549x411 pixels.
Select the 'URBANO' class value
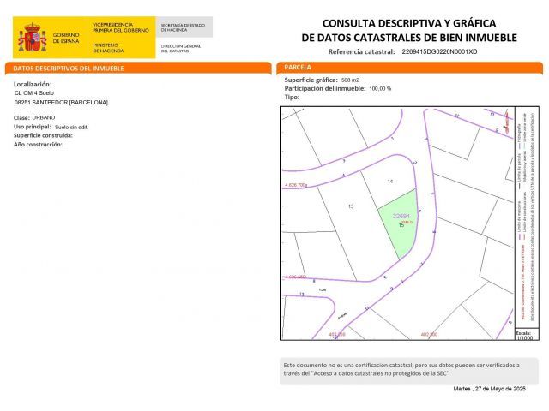coord(44,118)
